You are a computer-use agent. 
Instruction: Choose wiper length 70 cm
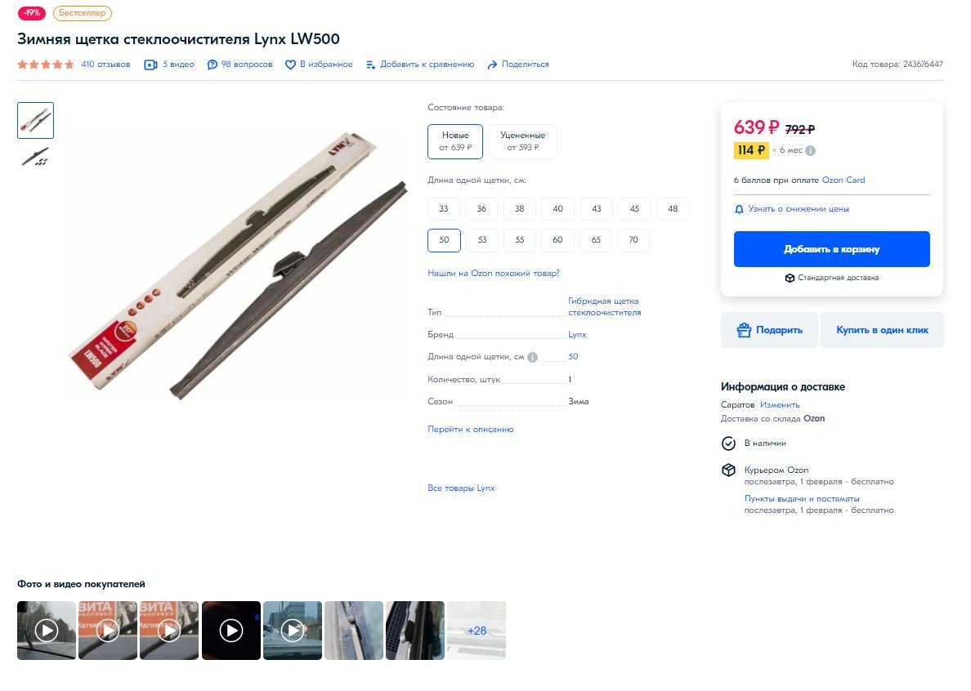pyautogui.click(x=633, y=240)
